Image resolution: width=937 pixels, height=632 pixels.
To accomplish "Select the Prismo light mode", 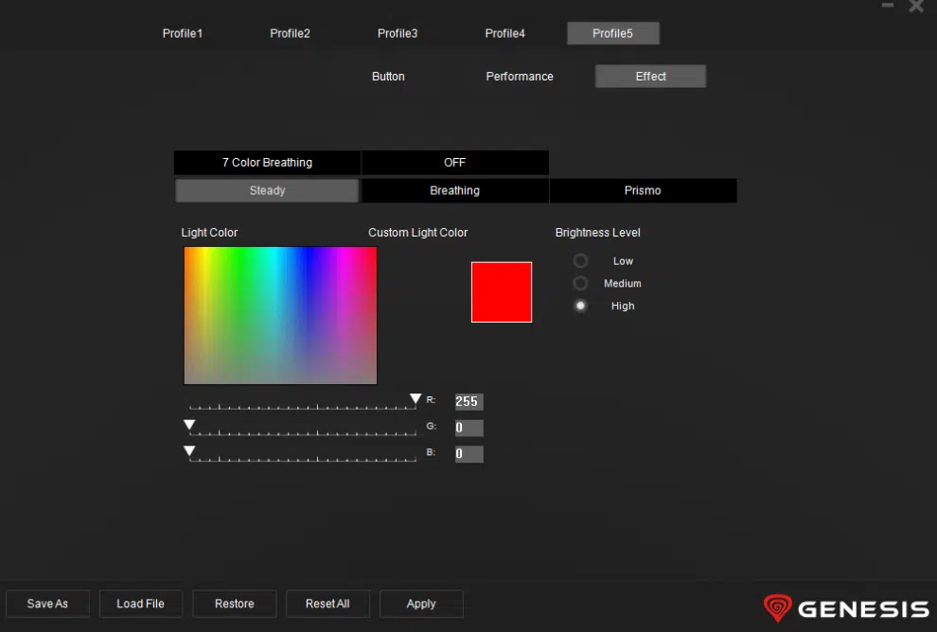I will tap(643, 191).
